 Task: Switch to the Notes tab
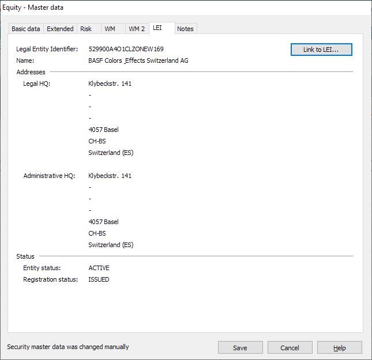(185, 29)
